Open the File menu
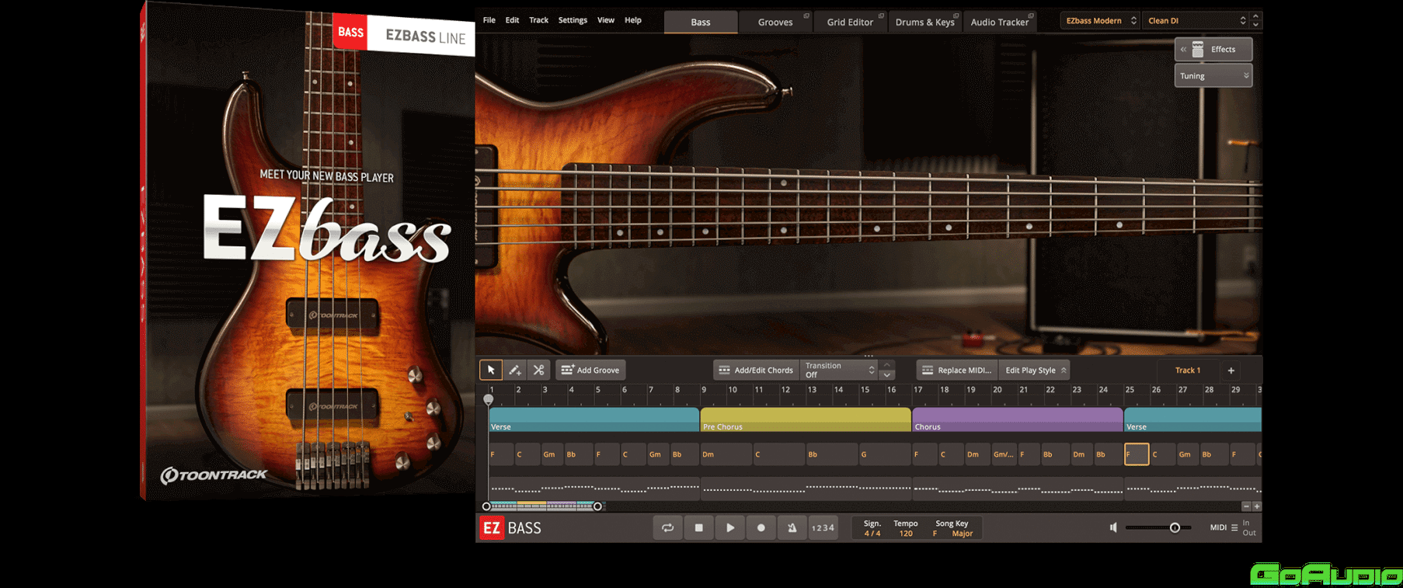The image size is (1403, 588). tap(489, 20)
